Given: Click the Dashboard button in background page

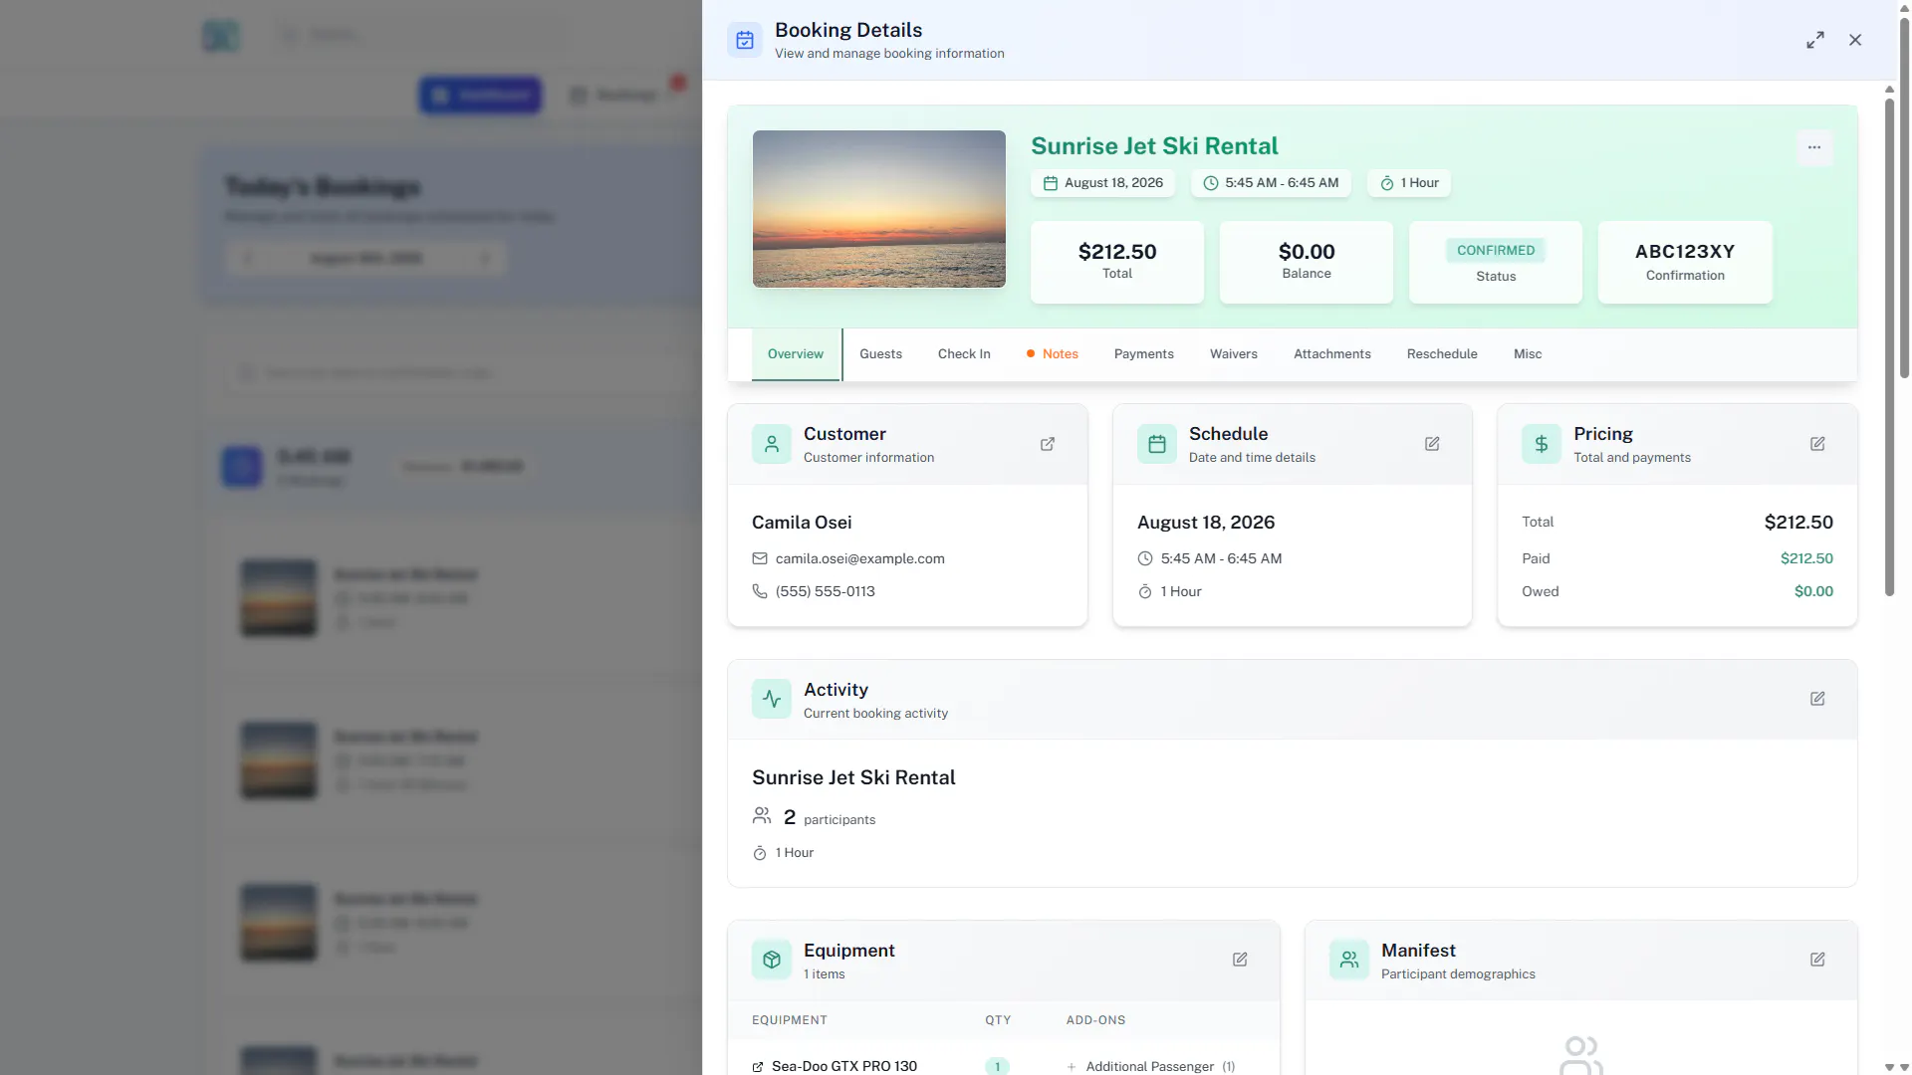Looking at the screenshot, I should pos(480,95).
